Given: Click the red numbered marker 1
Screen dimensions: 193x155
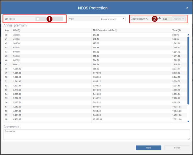Looking at the screenshot, I should pos(50,19).
